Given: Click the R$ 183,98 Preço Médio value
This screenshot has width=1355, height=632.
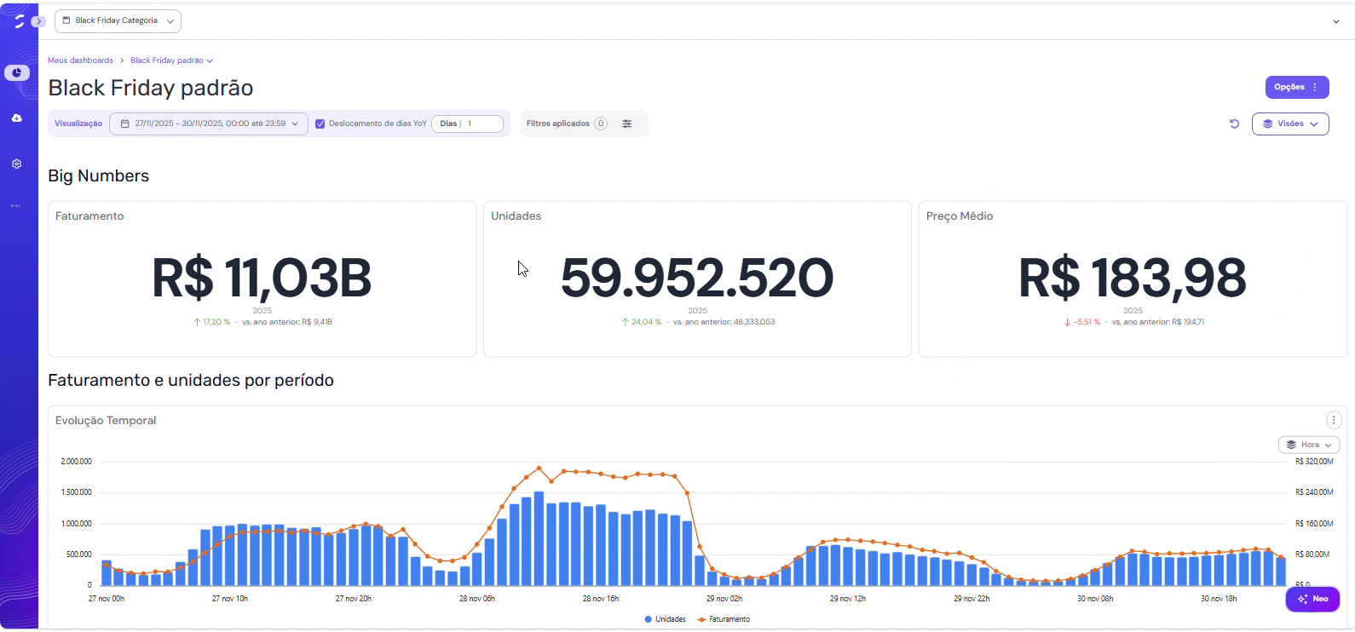Looking at the screenshot, I should pos(1133,278).
